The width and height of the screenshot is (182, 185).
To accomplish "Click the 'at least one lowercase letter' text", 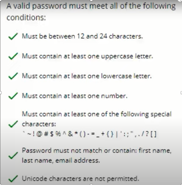I will (108, 76).
